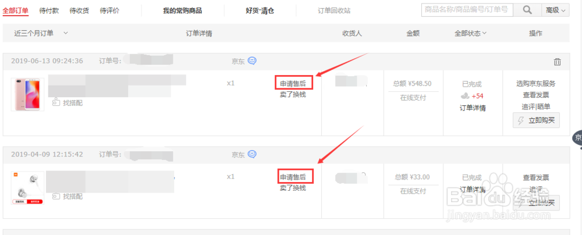Switch to the 待收货 tab
582x235 pixels.
point(79,10)
